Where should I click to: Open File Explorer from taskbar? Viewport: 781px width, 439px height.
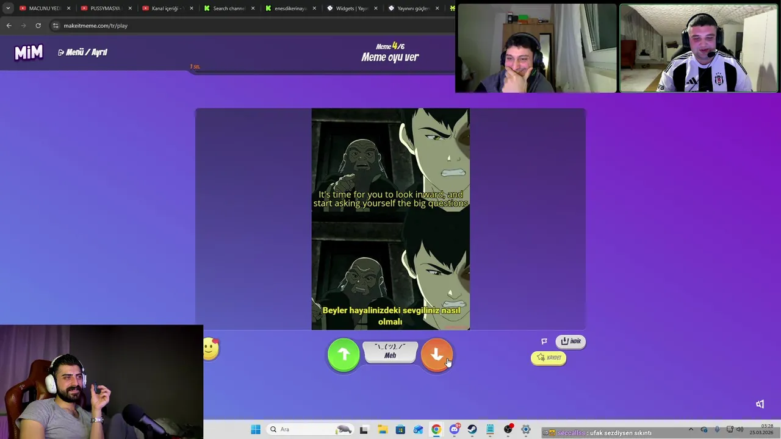[x=383, y=429]
